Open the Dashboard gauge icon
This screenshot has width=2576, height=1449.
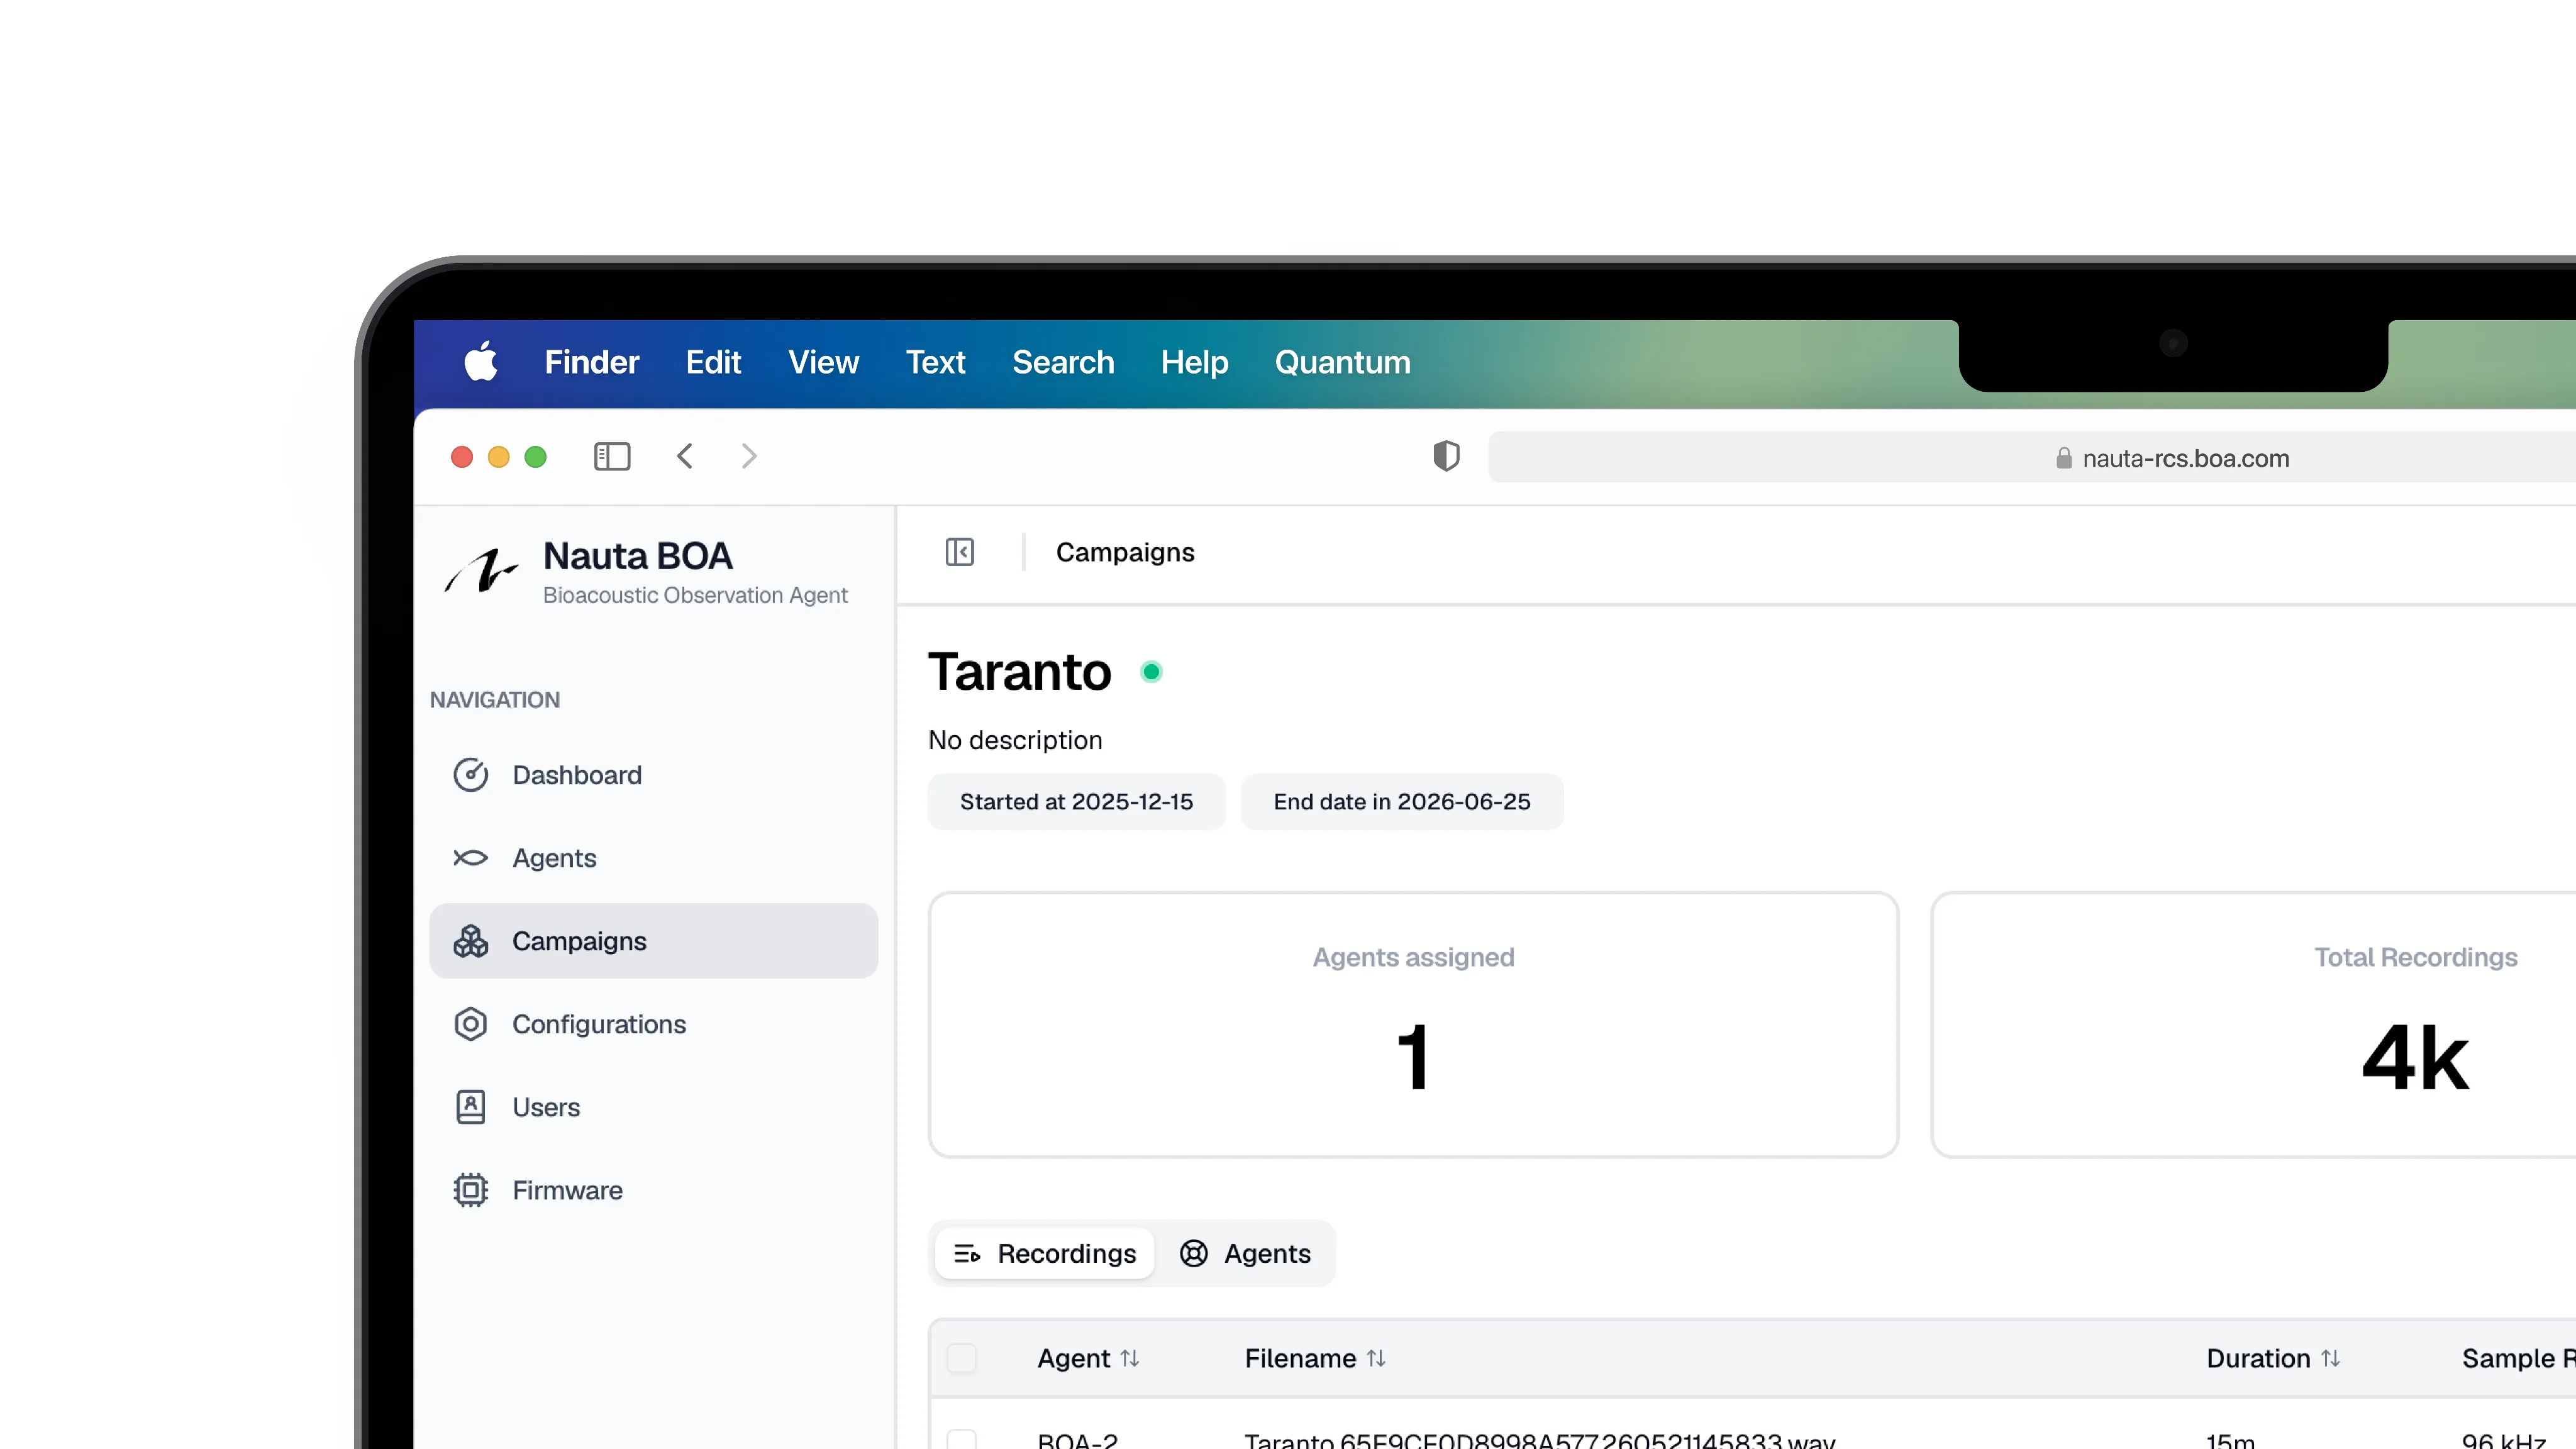coord(470,775)
